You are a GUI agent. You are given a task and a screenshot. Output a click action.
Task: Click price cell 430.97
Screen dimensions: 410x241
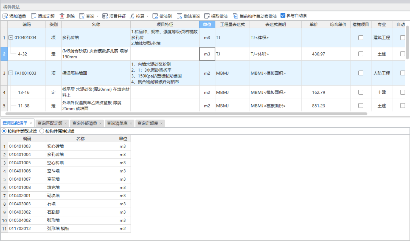coord(314,54)
